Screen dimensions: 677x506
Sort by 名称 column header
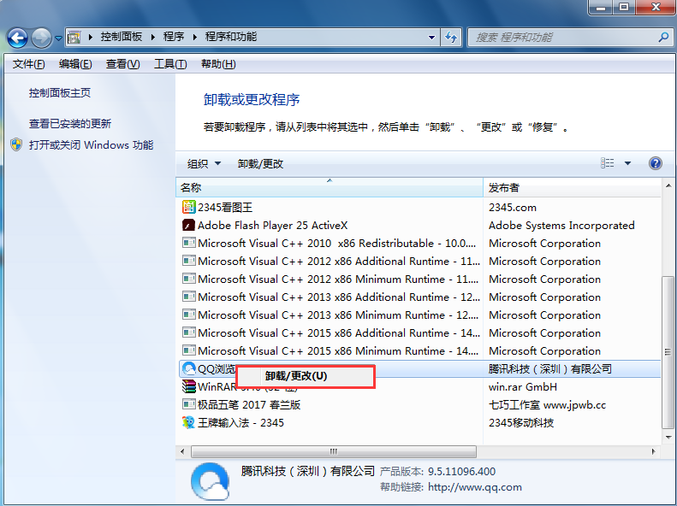click(x=330, y=187)
